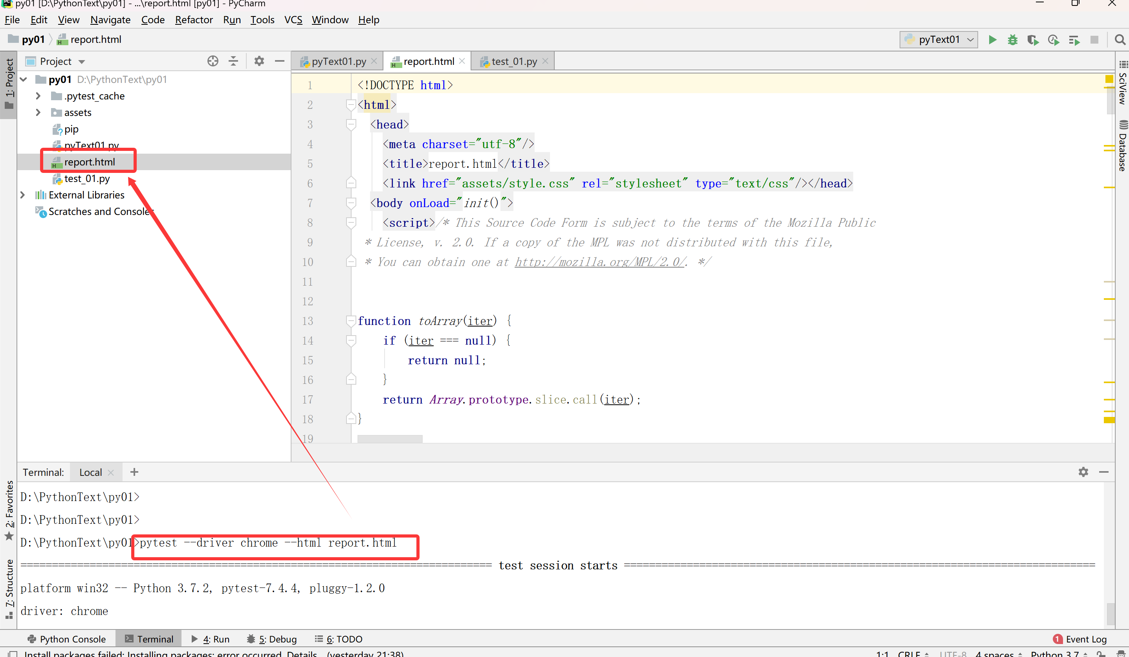
Task: Open CRLF line separator selector
Action: pos(913,653)
